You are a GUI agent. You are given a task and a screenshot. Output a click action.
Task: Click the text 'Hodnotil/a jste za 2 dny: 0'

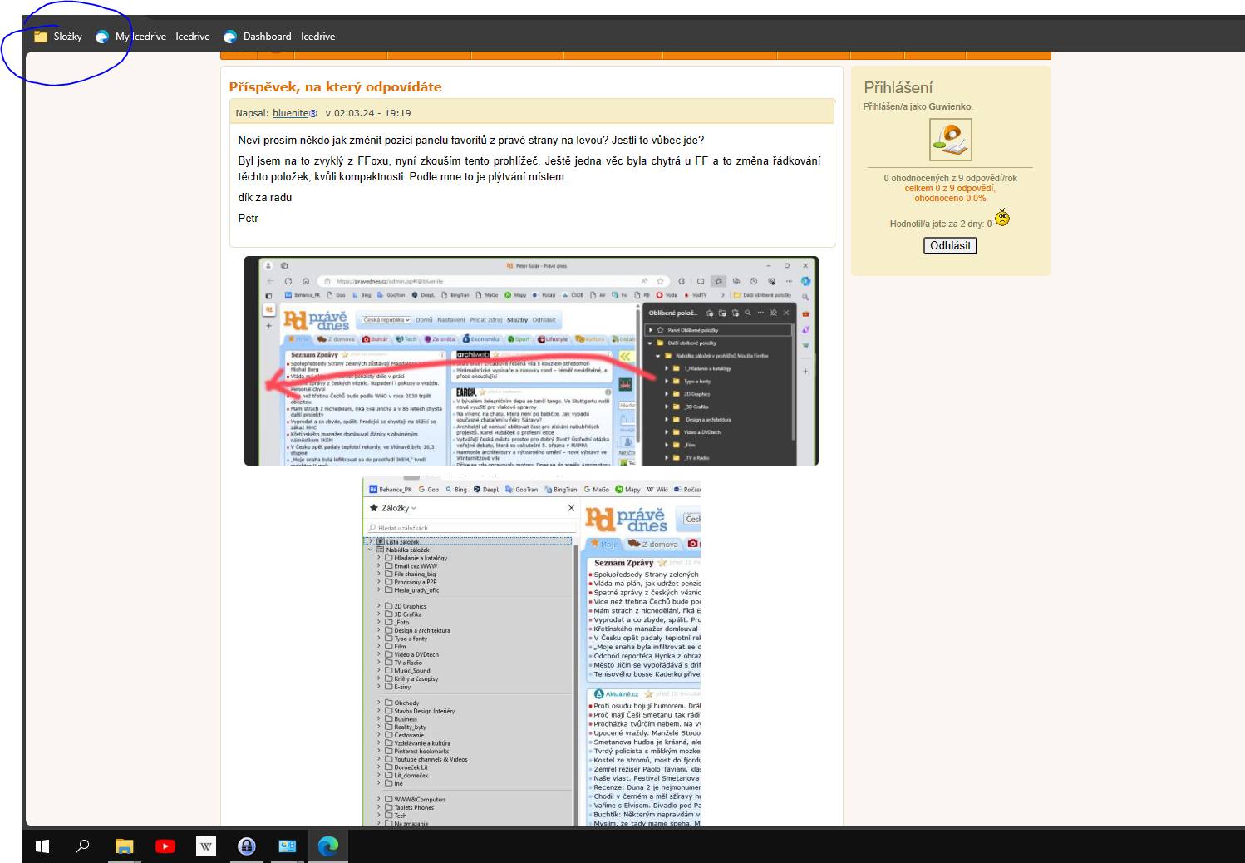(x=940, y=224)
